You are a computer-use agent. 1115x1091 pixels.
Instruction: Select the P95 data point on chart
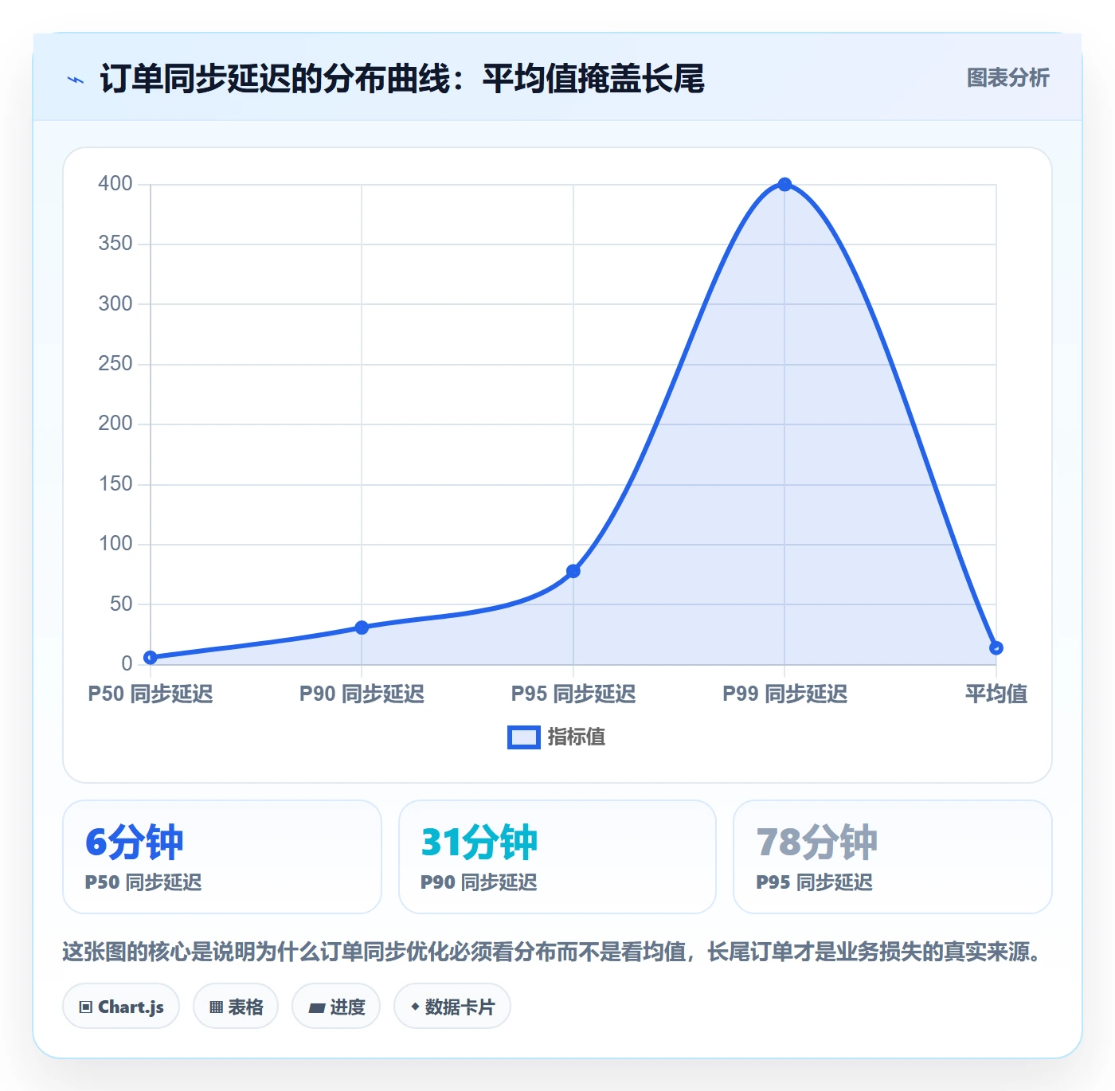tap(573, 571)
